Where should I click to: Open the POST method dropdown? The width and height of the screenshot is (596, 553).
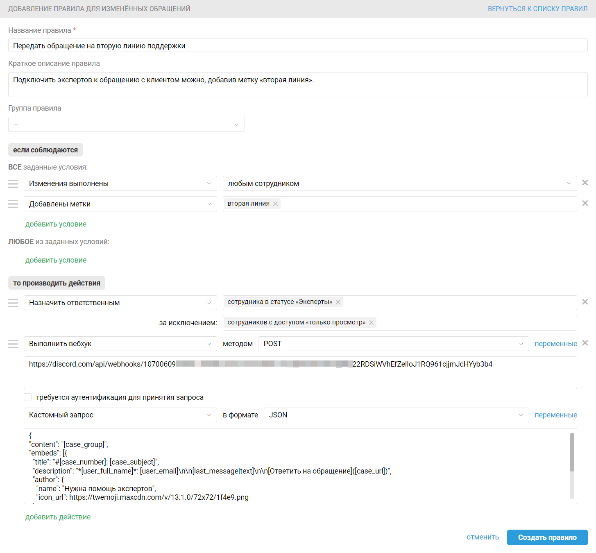[x=394, y=344]
